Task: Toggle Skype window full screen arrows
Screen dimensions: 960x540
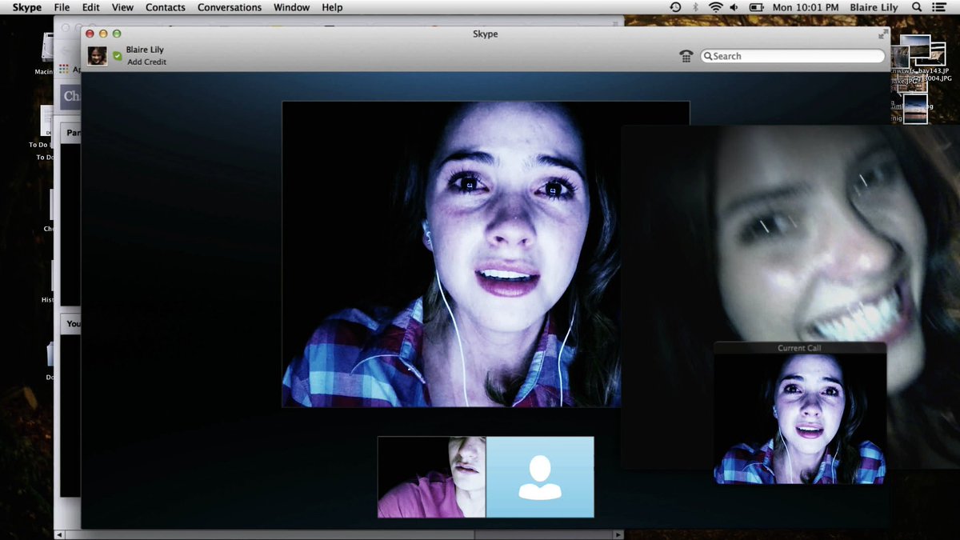Action: (x=882, y=34)
